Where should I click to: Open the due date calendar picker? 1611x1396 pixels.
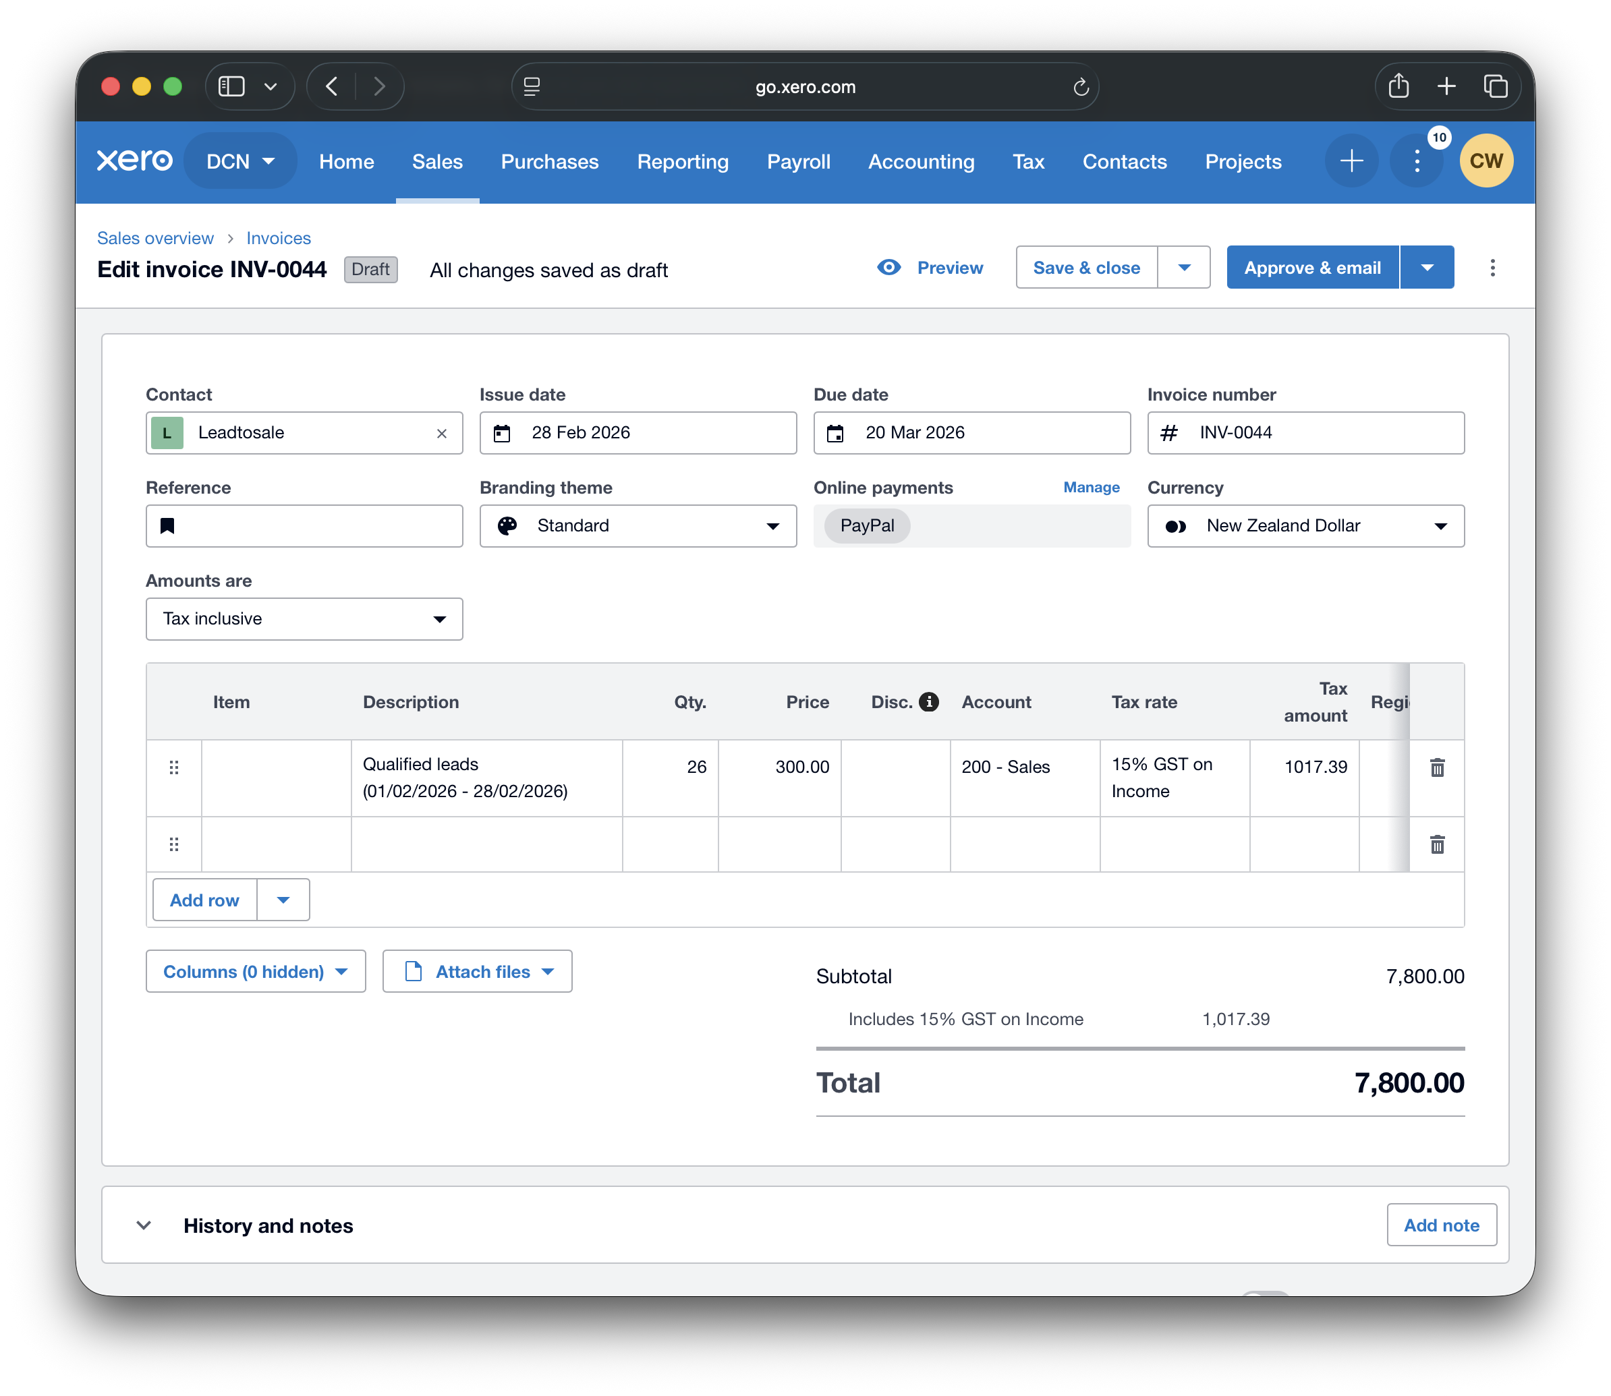point(835,433)
